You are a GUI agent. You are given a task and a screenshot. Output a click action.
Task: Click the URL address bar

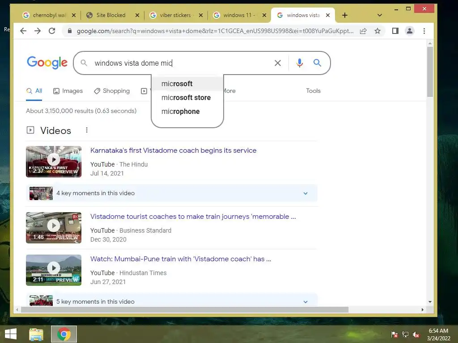[x=215, y=31]
